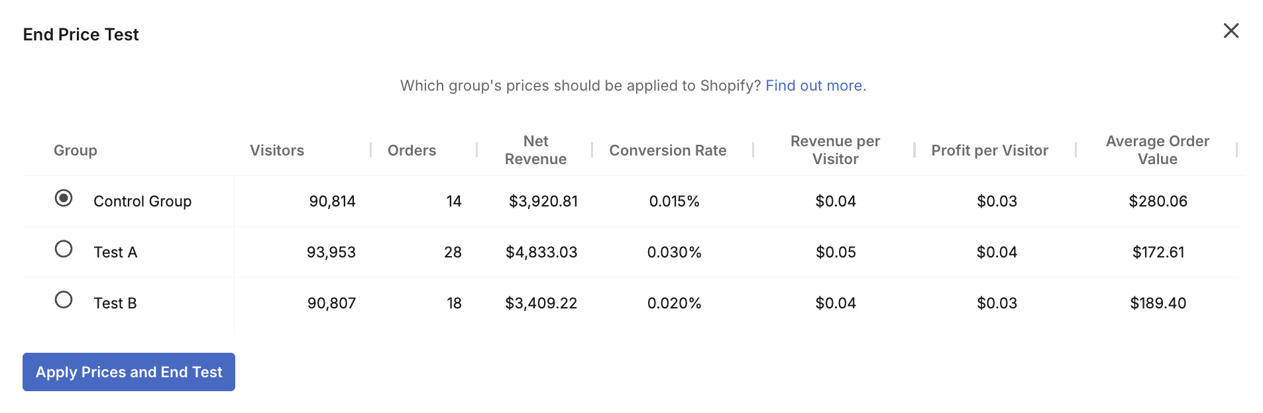Close the End Price Test dialog
Screen dimensions: 1263x413
(1231, 31)
